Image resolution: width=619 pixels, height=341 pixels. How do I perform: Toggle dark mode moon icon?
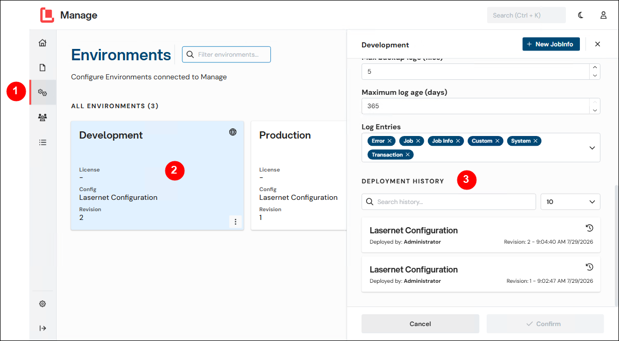tap(581, 15)
